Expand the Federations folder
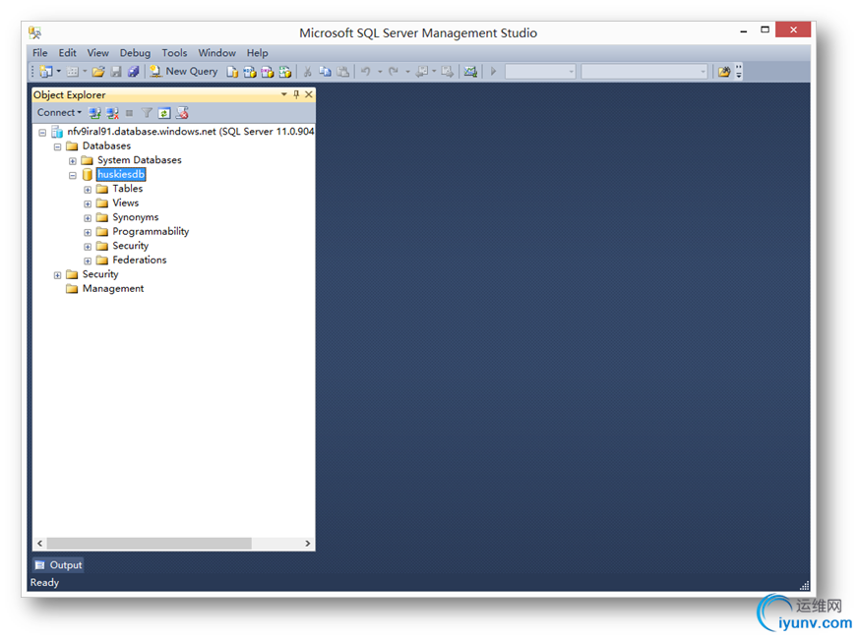 (x=88, y=261)
